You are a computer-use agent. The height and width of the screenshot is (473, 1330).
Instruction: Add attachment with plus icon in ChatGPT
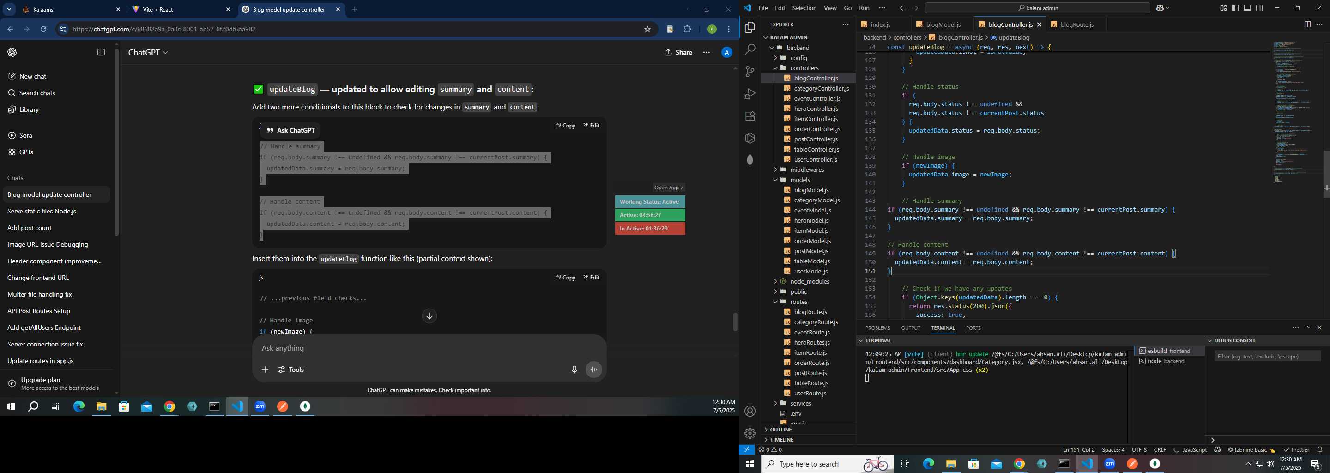click(265, 370)
